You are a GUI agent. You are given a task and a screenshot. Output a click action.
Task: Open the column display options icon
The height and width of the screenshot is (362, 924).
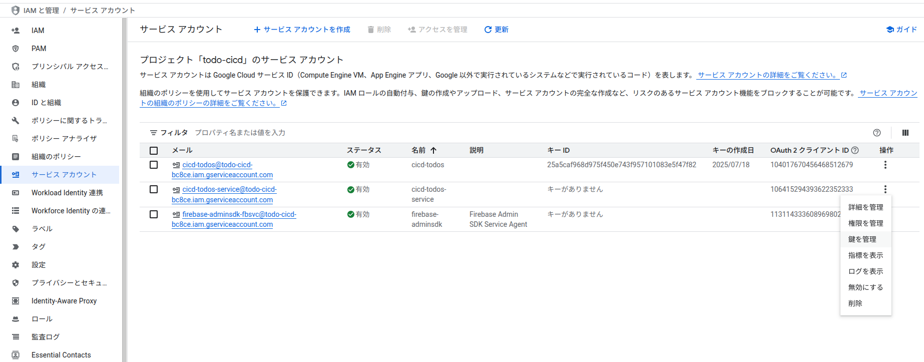(905, 133)
